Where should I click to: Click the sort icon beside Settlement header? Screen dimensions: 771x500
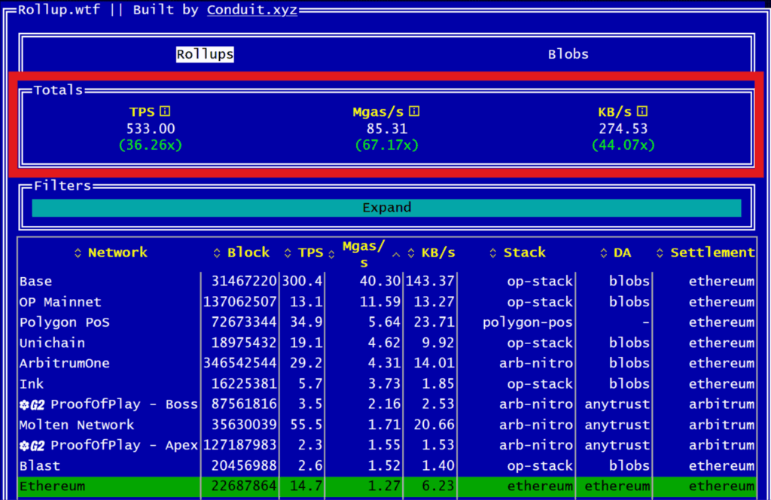click(660, 253)
